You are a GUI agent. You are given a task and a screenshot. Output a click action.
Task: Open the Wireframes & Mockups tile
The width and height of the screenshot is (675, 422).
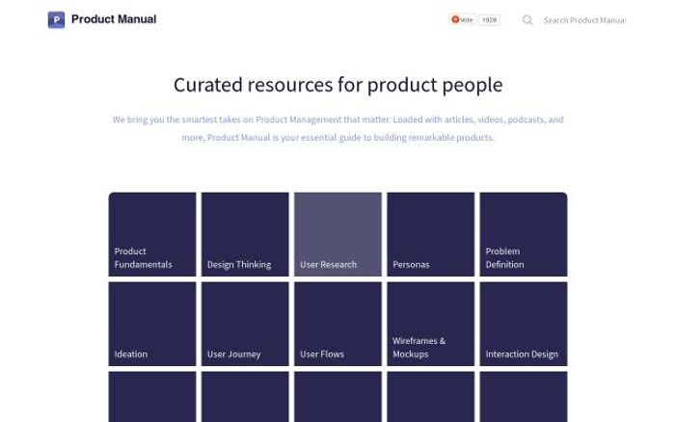430,324
